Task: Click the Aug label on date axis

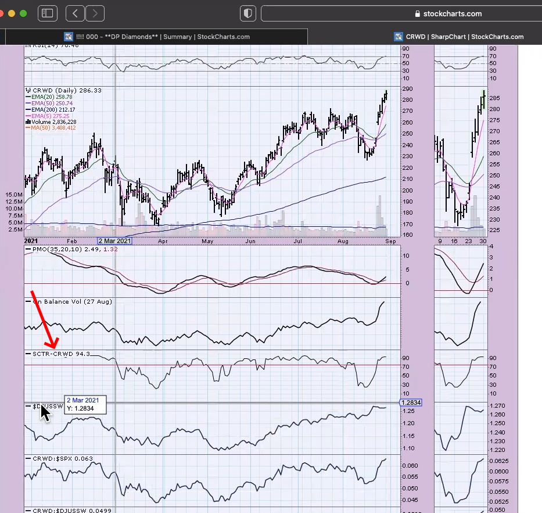Action: click(x=343, y=241)
